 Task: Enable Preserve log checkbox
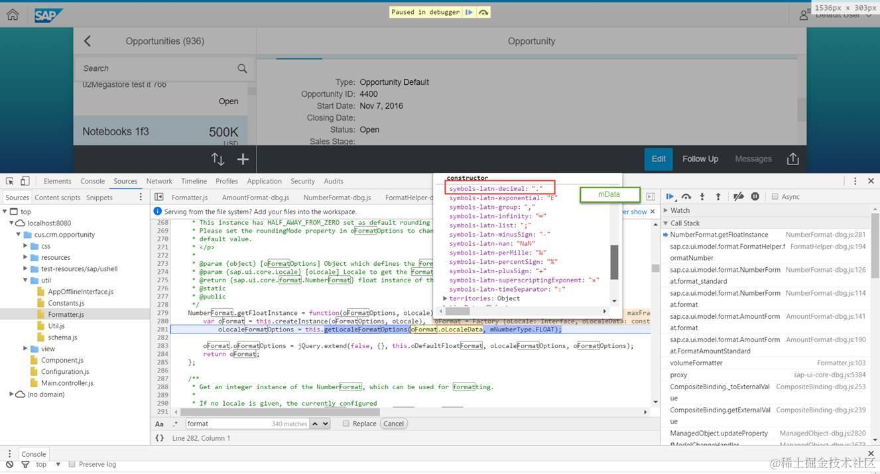pyautogui.click(x=72, y=465)
